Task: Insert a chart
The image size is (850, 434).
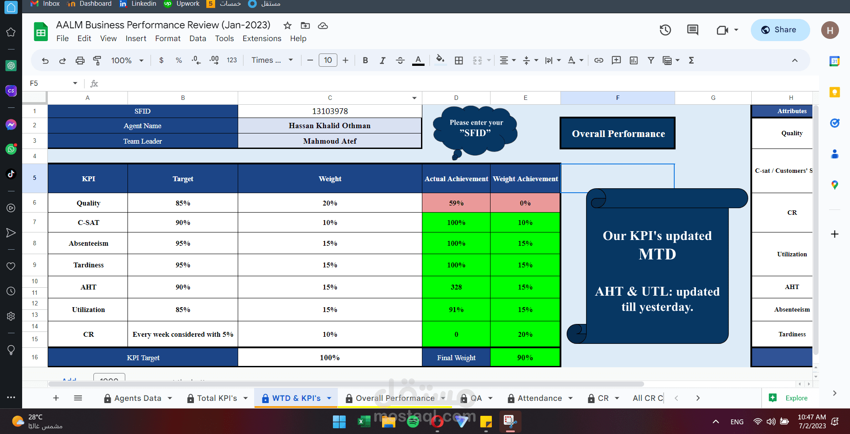Action: point(634,61)
